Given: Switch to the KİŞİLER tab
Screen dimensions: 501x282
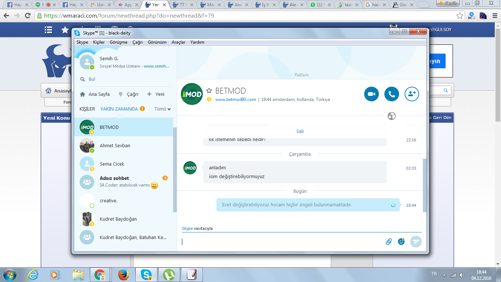Looking at the screenshot, I should pos(87,109).
